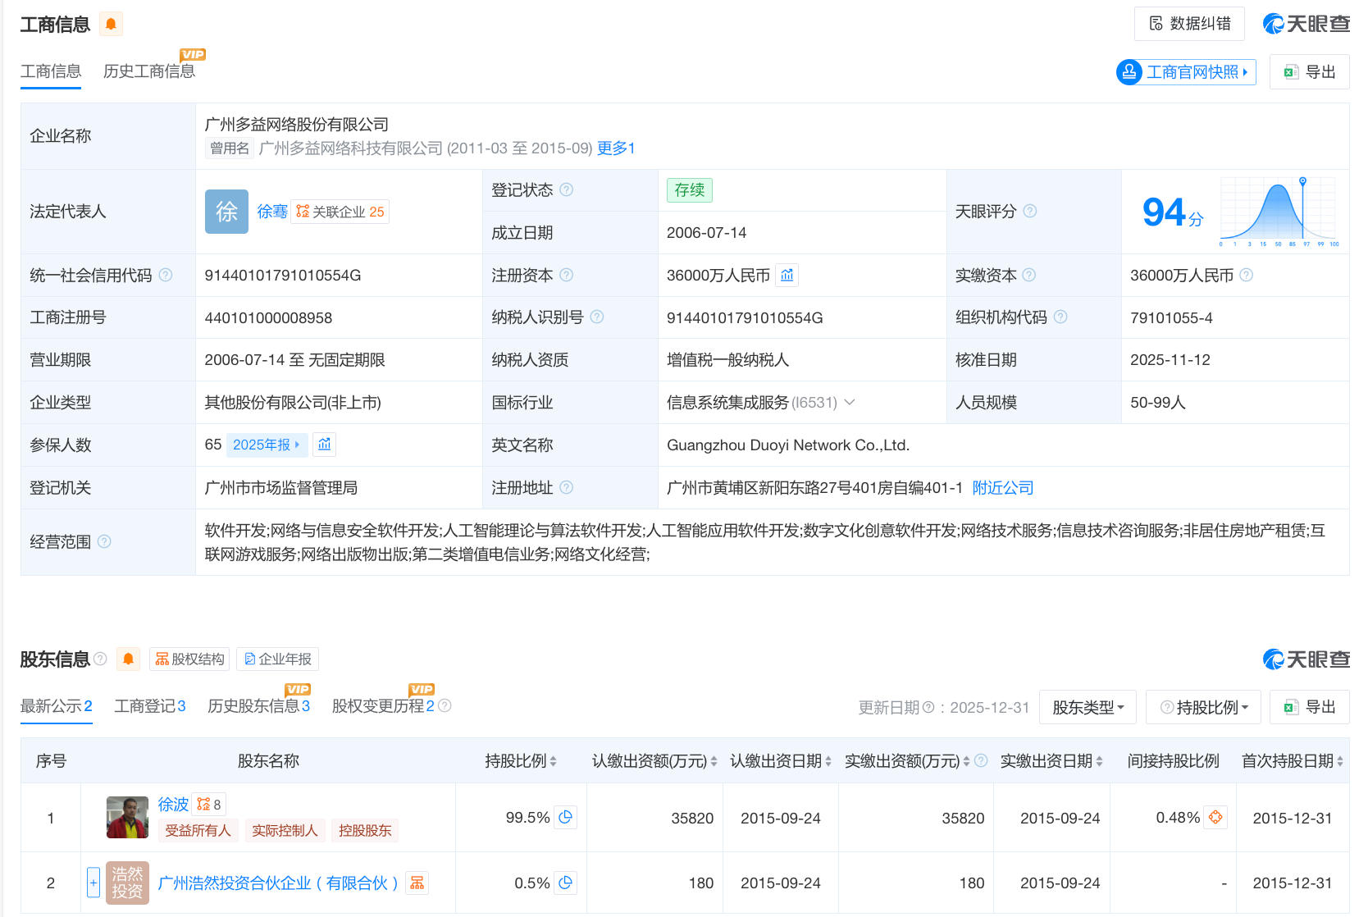Click 徐波 portrait photo thumbnail

pos(127,818)
